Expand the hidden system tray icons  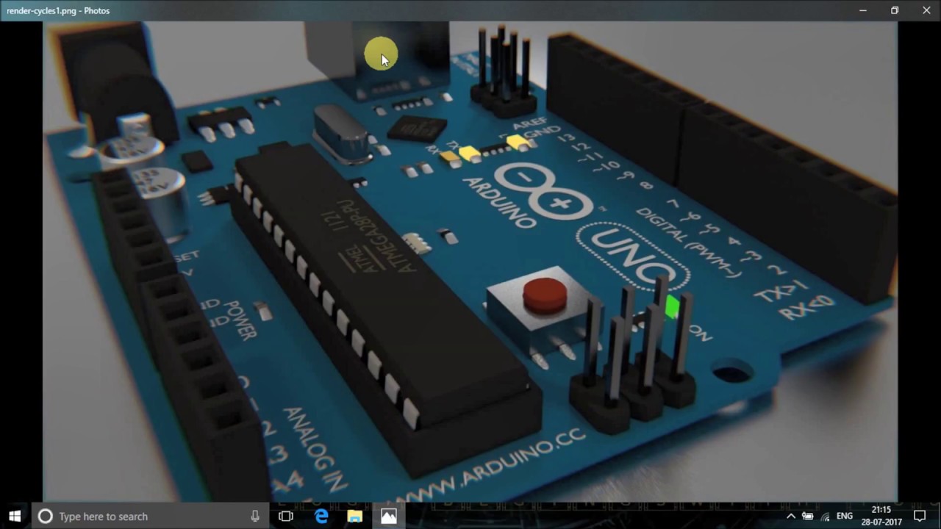791,517
